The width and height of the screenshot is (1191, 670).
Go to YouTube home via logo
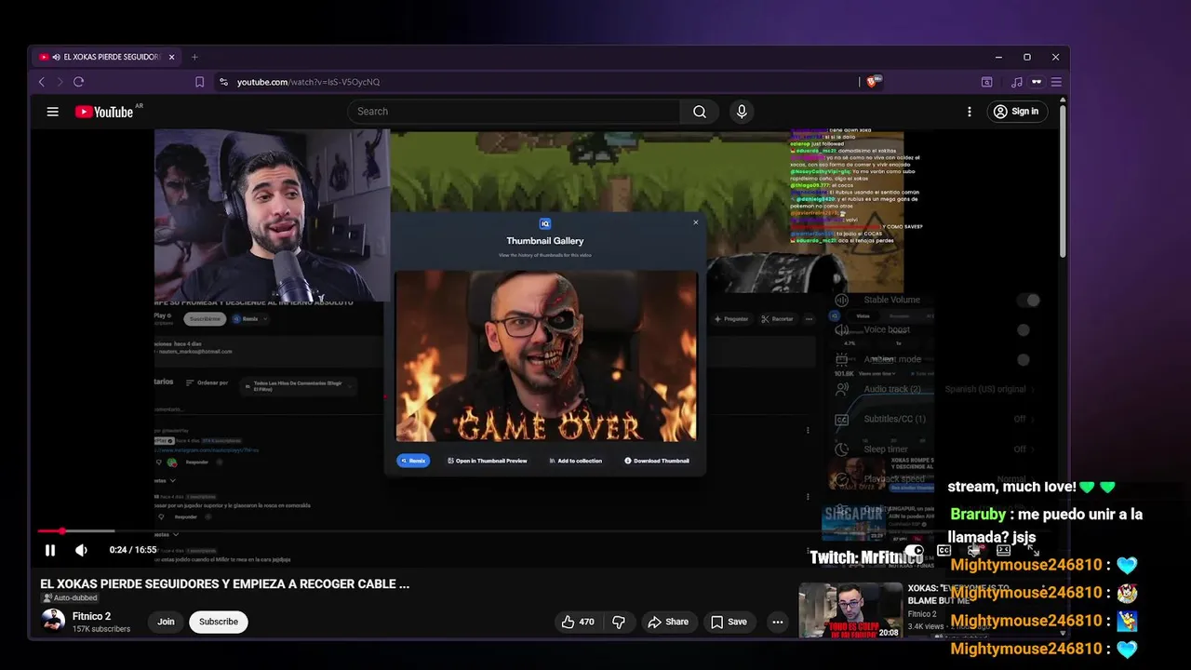coord(104,112)
